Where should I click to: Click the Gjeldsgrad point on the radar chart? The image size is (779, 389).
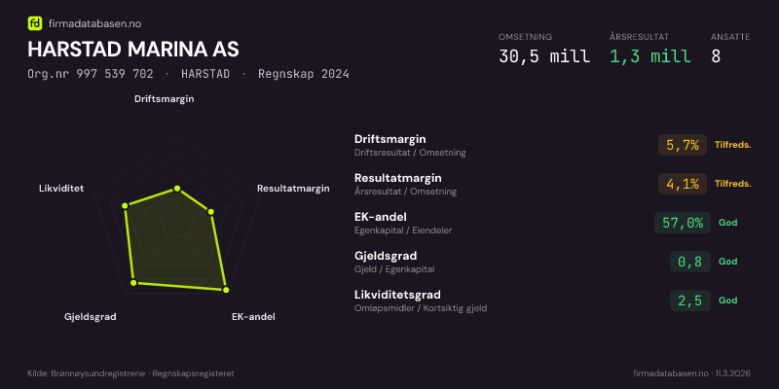point(133,282)
